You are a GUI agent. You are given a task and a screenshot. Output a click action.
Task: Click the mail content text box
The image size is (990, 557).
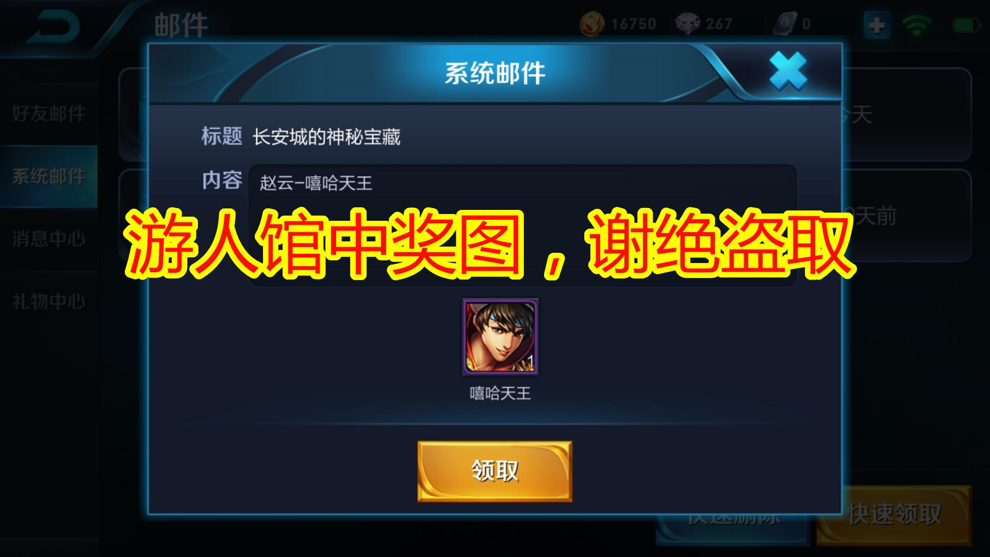[x=523, y=225]
